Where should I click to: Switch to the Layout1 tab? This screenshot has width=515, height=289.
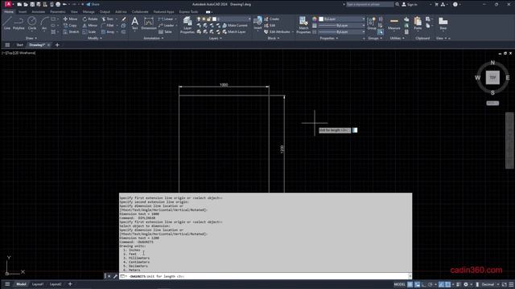pos(38,284)
